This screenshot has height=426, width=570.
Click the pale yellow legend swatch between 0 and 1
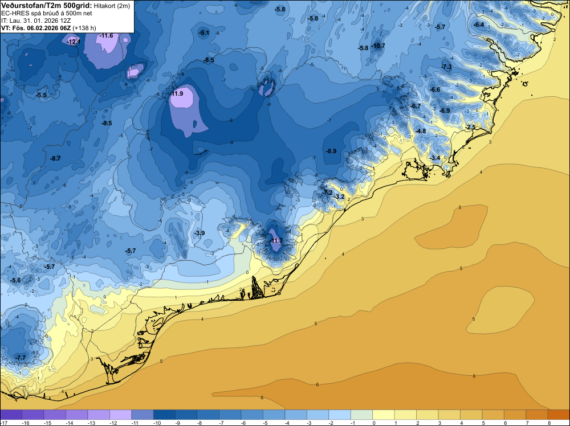384,415
